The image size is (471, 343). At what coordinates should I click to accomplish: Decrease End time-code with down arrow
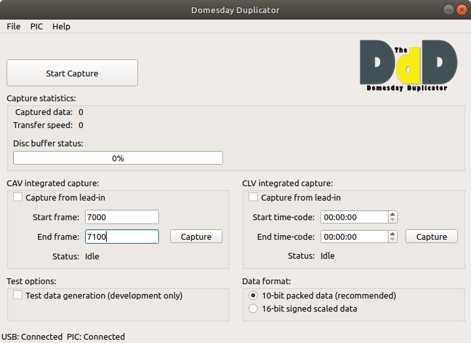tap(392, 240)
